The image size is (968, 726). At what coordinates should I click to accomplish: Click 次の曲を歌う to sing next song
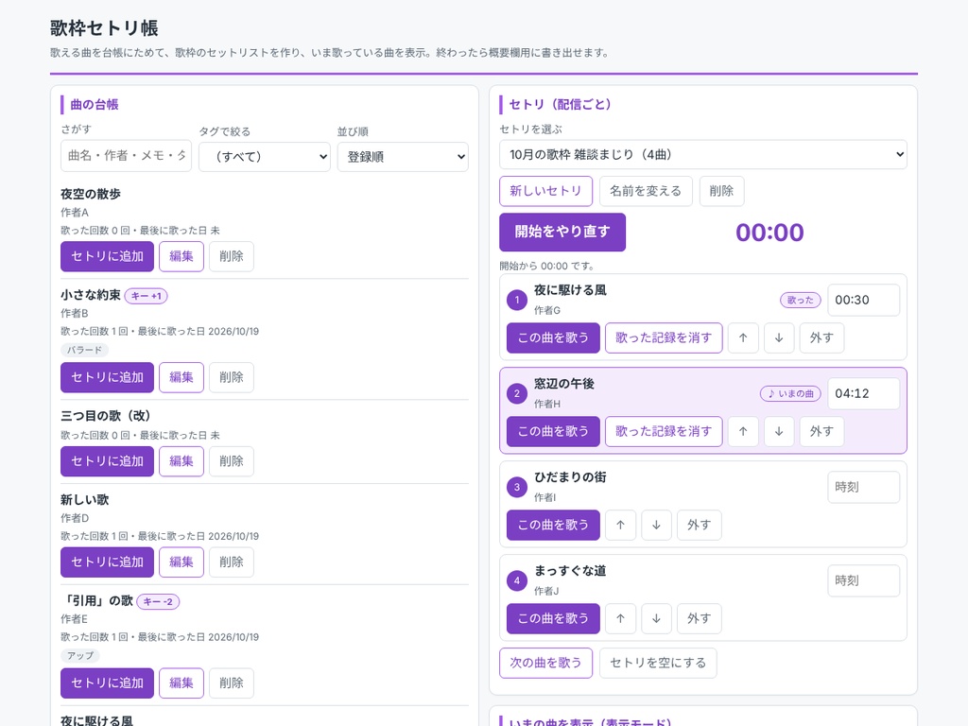tap(545, 663)
